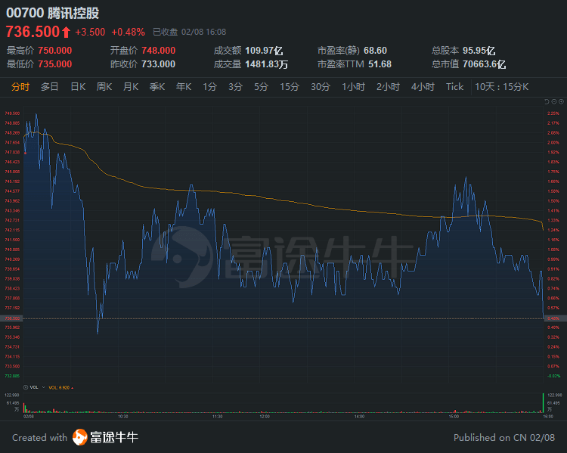The height and width of the screenshot is (453, 567).
Task: Open the 年K yearly chart tab
Action: [x=184, y=87]
